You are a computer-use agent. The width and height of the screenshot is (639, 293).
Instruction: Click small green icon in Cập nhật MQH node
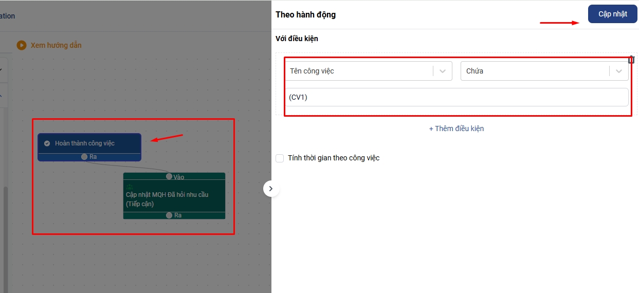pyautogui.click(x=130, y=187)
